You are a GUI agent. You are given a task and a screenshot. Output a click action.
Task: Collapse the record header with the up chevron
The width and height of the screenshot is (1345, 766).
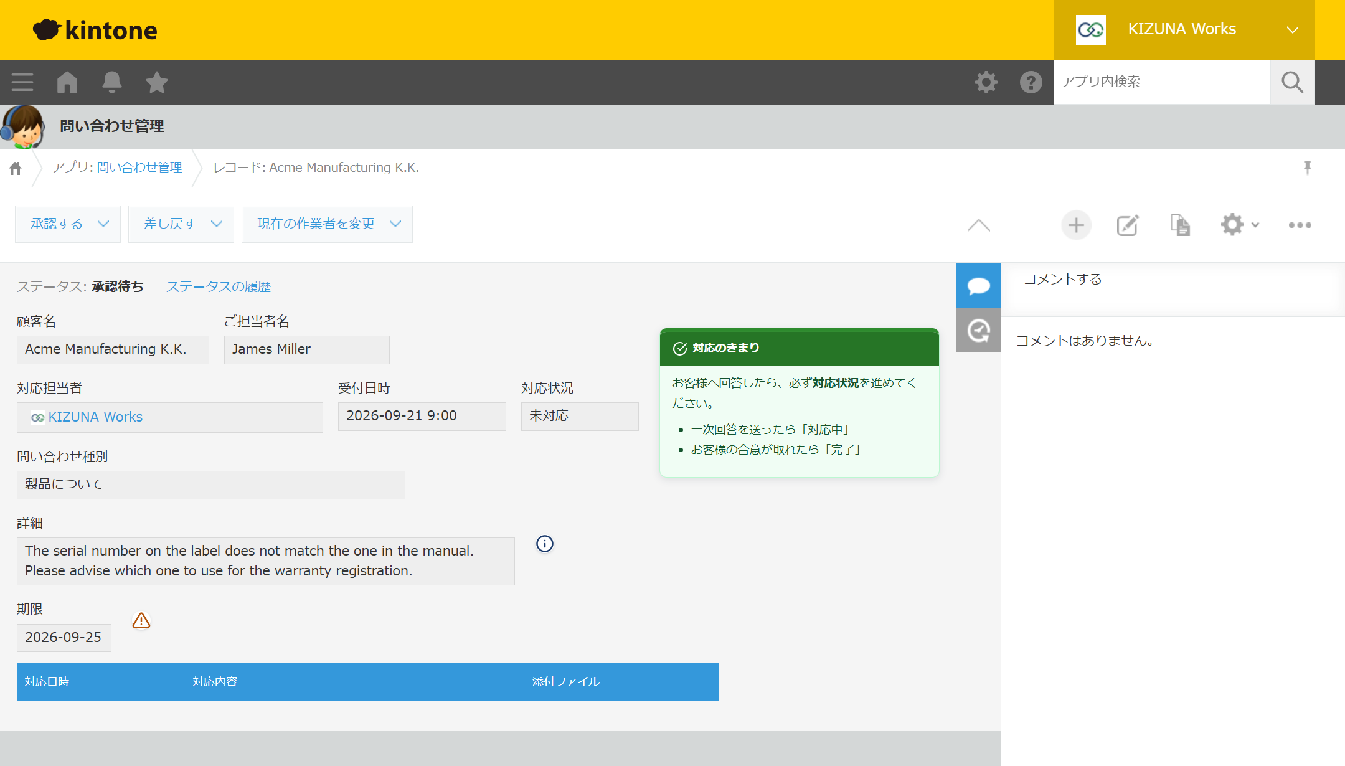[979, 225]
